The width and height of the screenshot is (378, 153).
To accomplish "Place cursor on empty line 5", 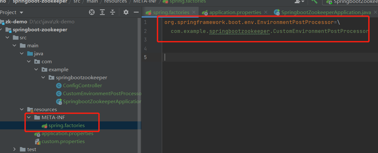I will [x=270, y=57].
